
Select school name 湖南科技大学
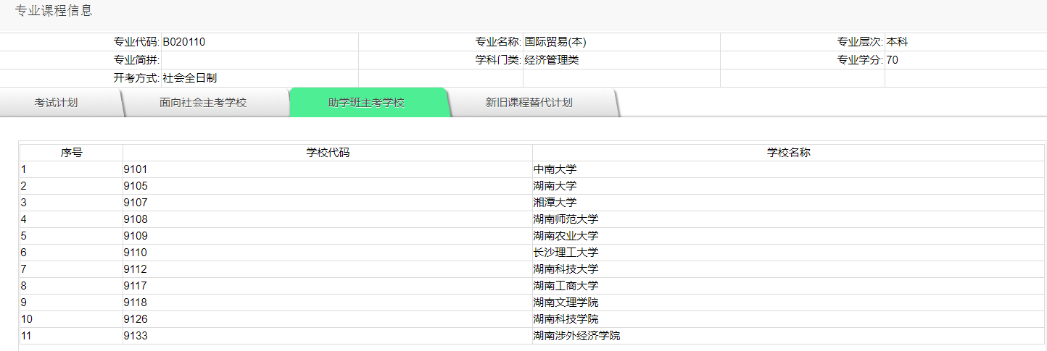566,269
